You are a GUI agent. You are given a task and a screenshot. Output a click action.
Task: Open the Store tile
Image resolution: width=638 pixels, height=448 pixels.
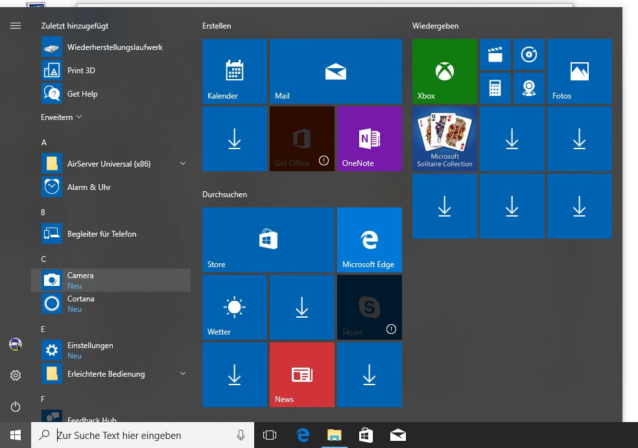point(268,240)
